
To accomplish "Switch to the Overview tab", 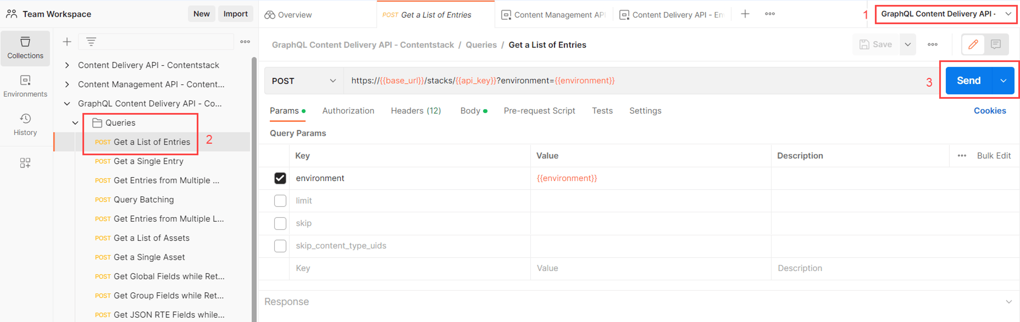I will coord(317,15).
